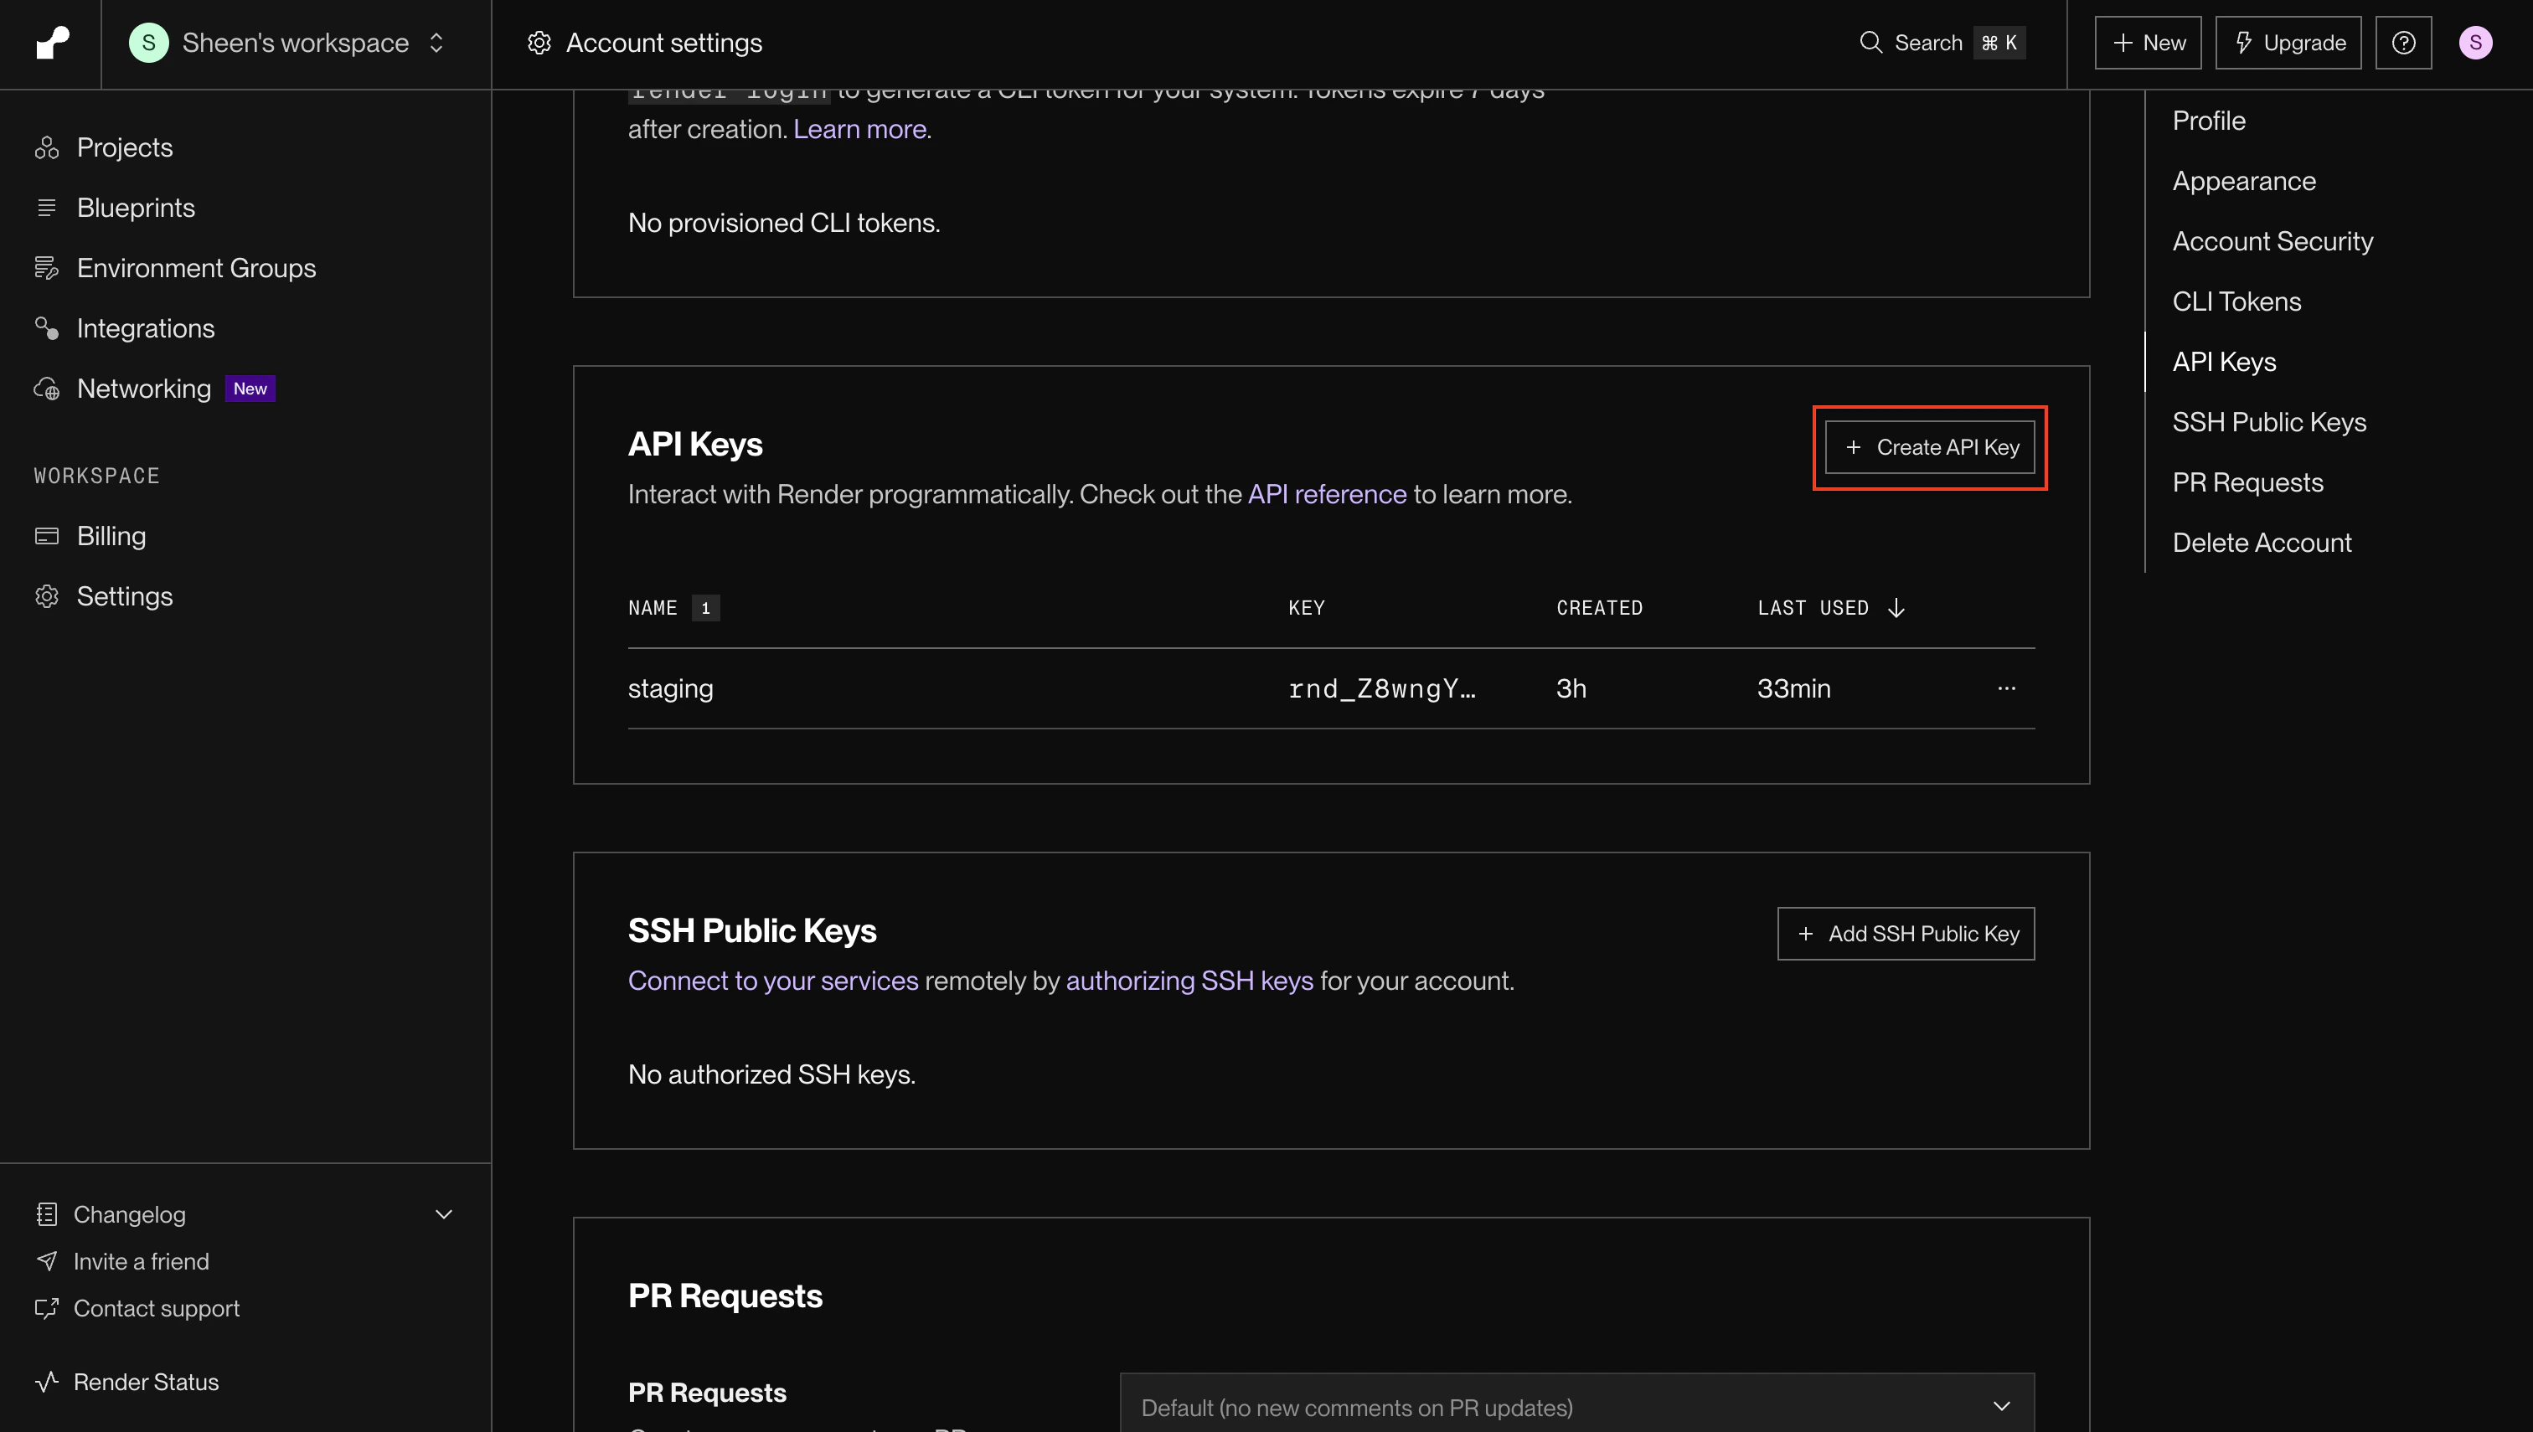Open authorizing SSH keys link
2533x1432 pixels.
1189,981
